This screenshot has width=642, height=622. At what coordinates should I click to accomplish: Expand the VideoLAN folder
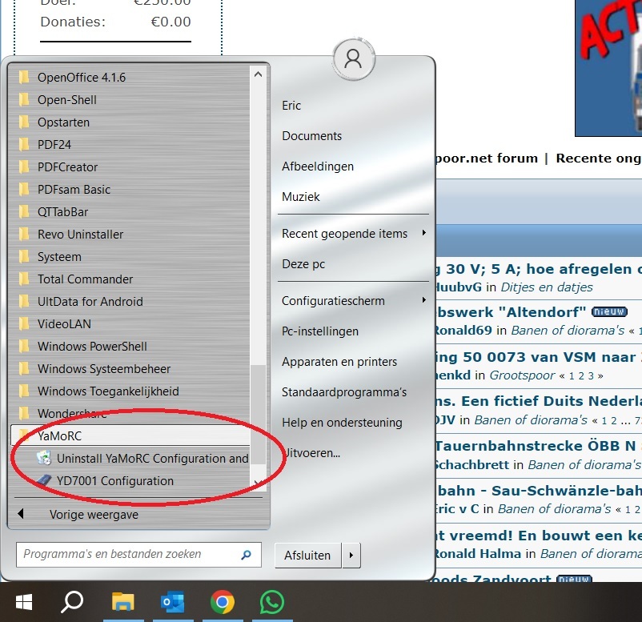130,324
